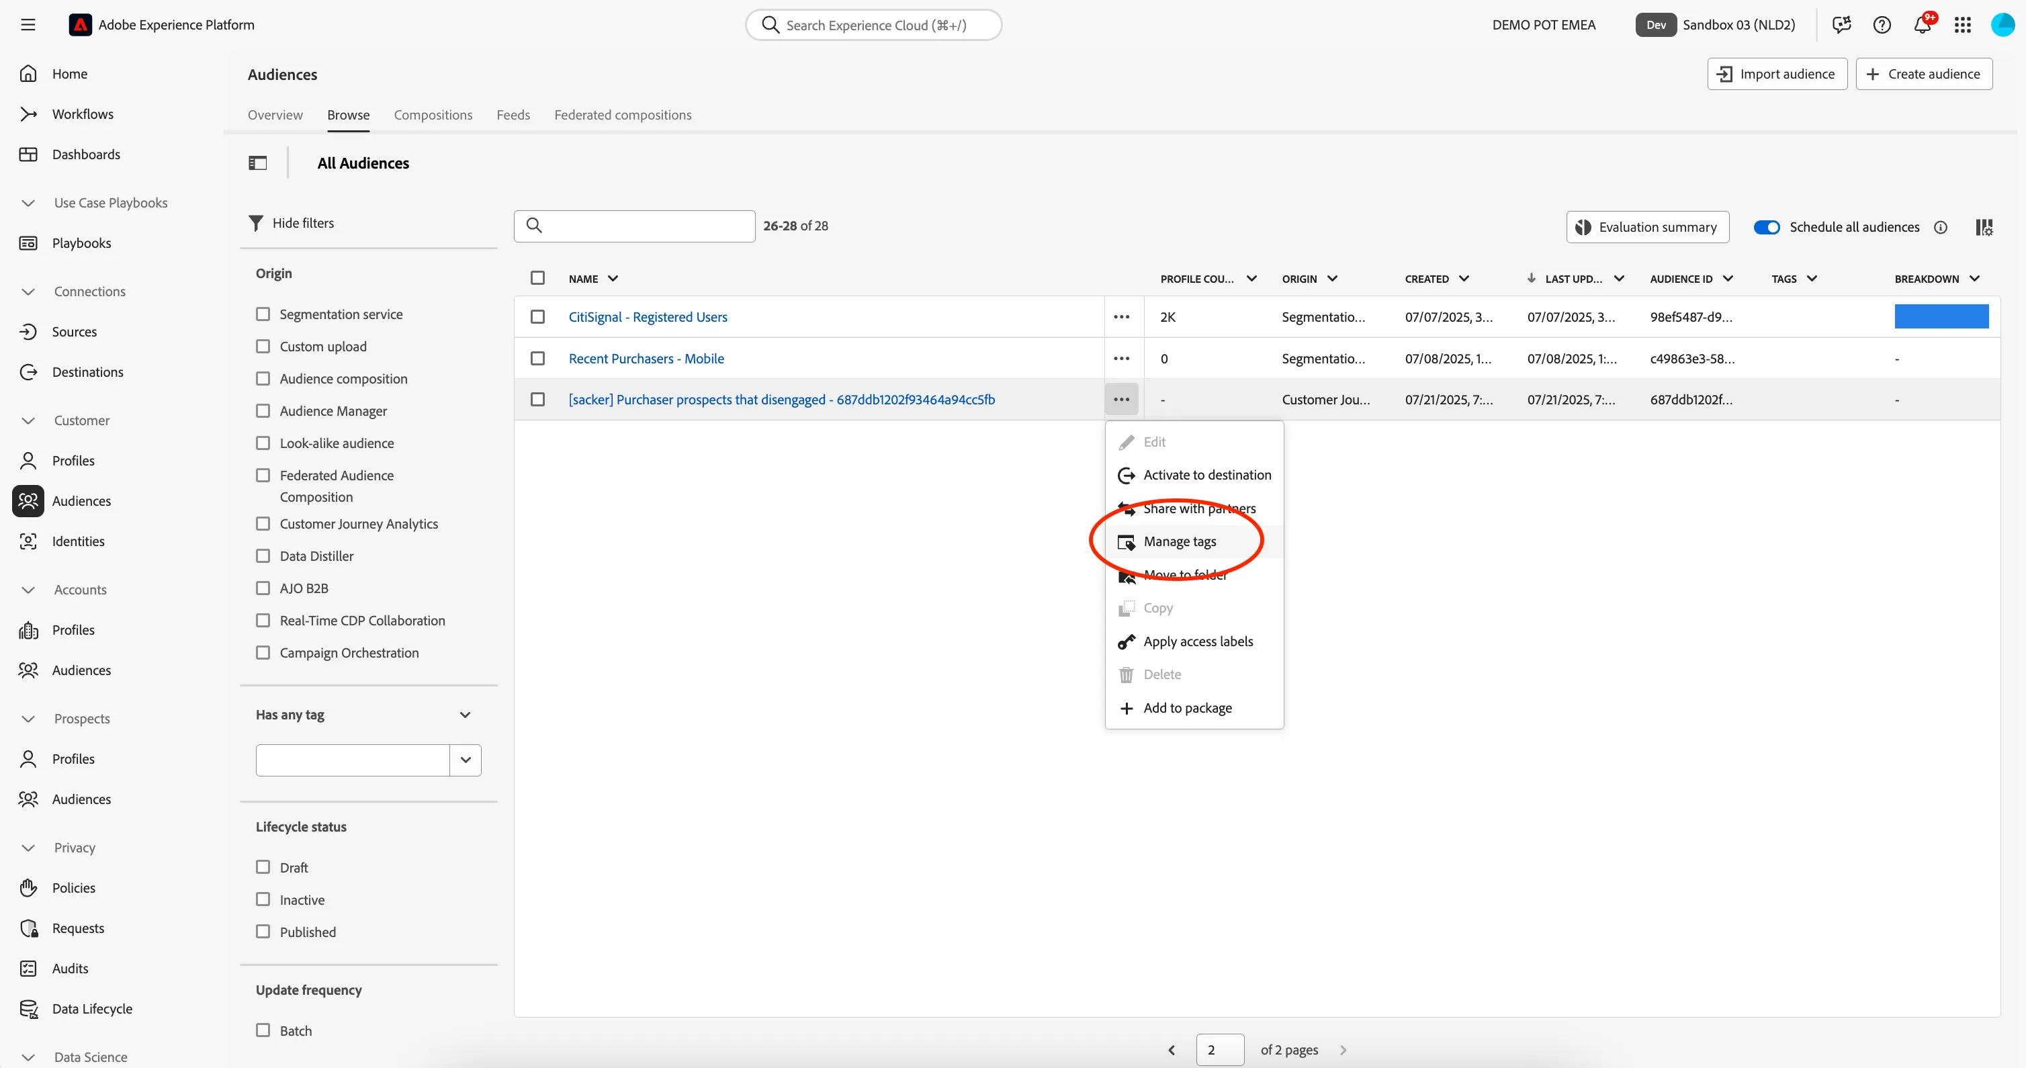Click the Import audience button
Image resolution: width=2026 pixels, height=1068 pixels.
[x=1777, y=74]
